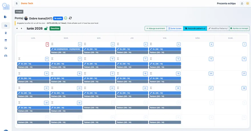Hide pattern with Ascunde pattern-ul
Viewport: 251px width, 131px height.
pos(195,28)
